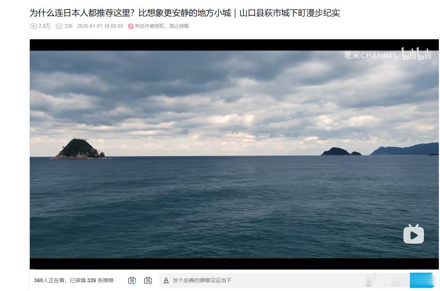Click the 'A' text style icon in danmaku bar
Image resolution: width=440 pixels, height=291 pixels.
(166, 280)
